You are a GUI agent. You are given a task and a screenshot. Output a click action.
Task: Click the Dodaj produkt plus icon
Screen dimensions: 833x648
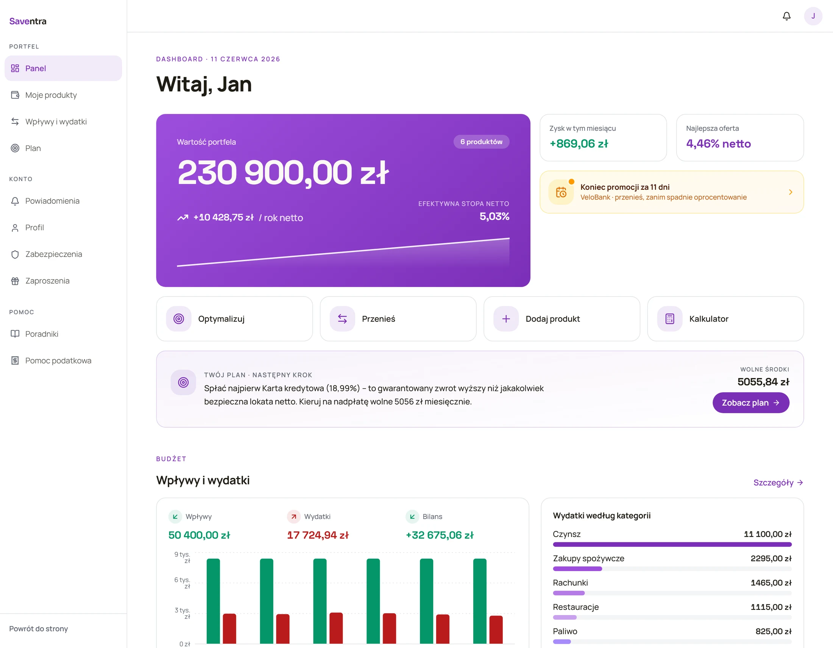[x=506, y=319]
